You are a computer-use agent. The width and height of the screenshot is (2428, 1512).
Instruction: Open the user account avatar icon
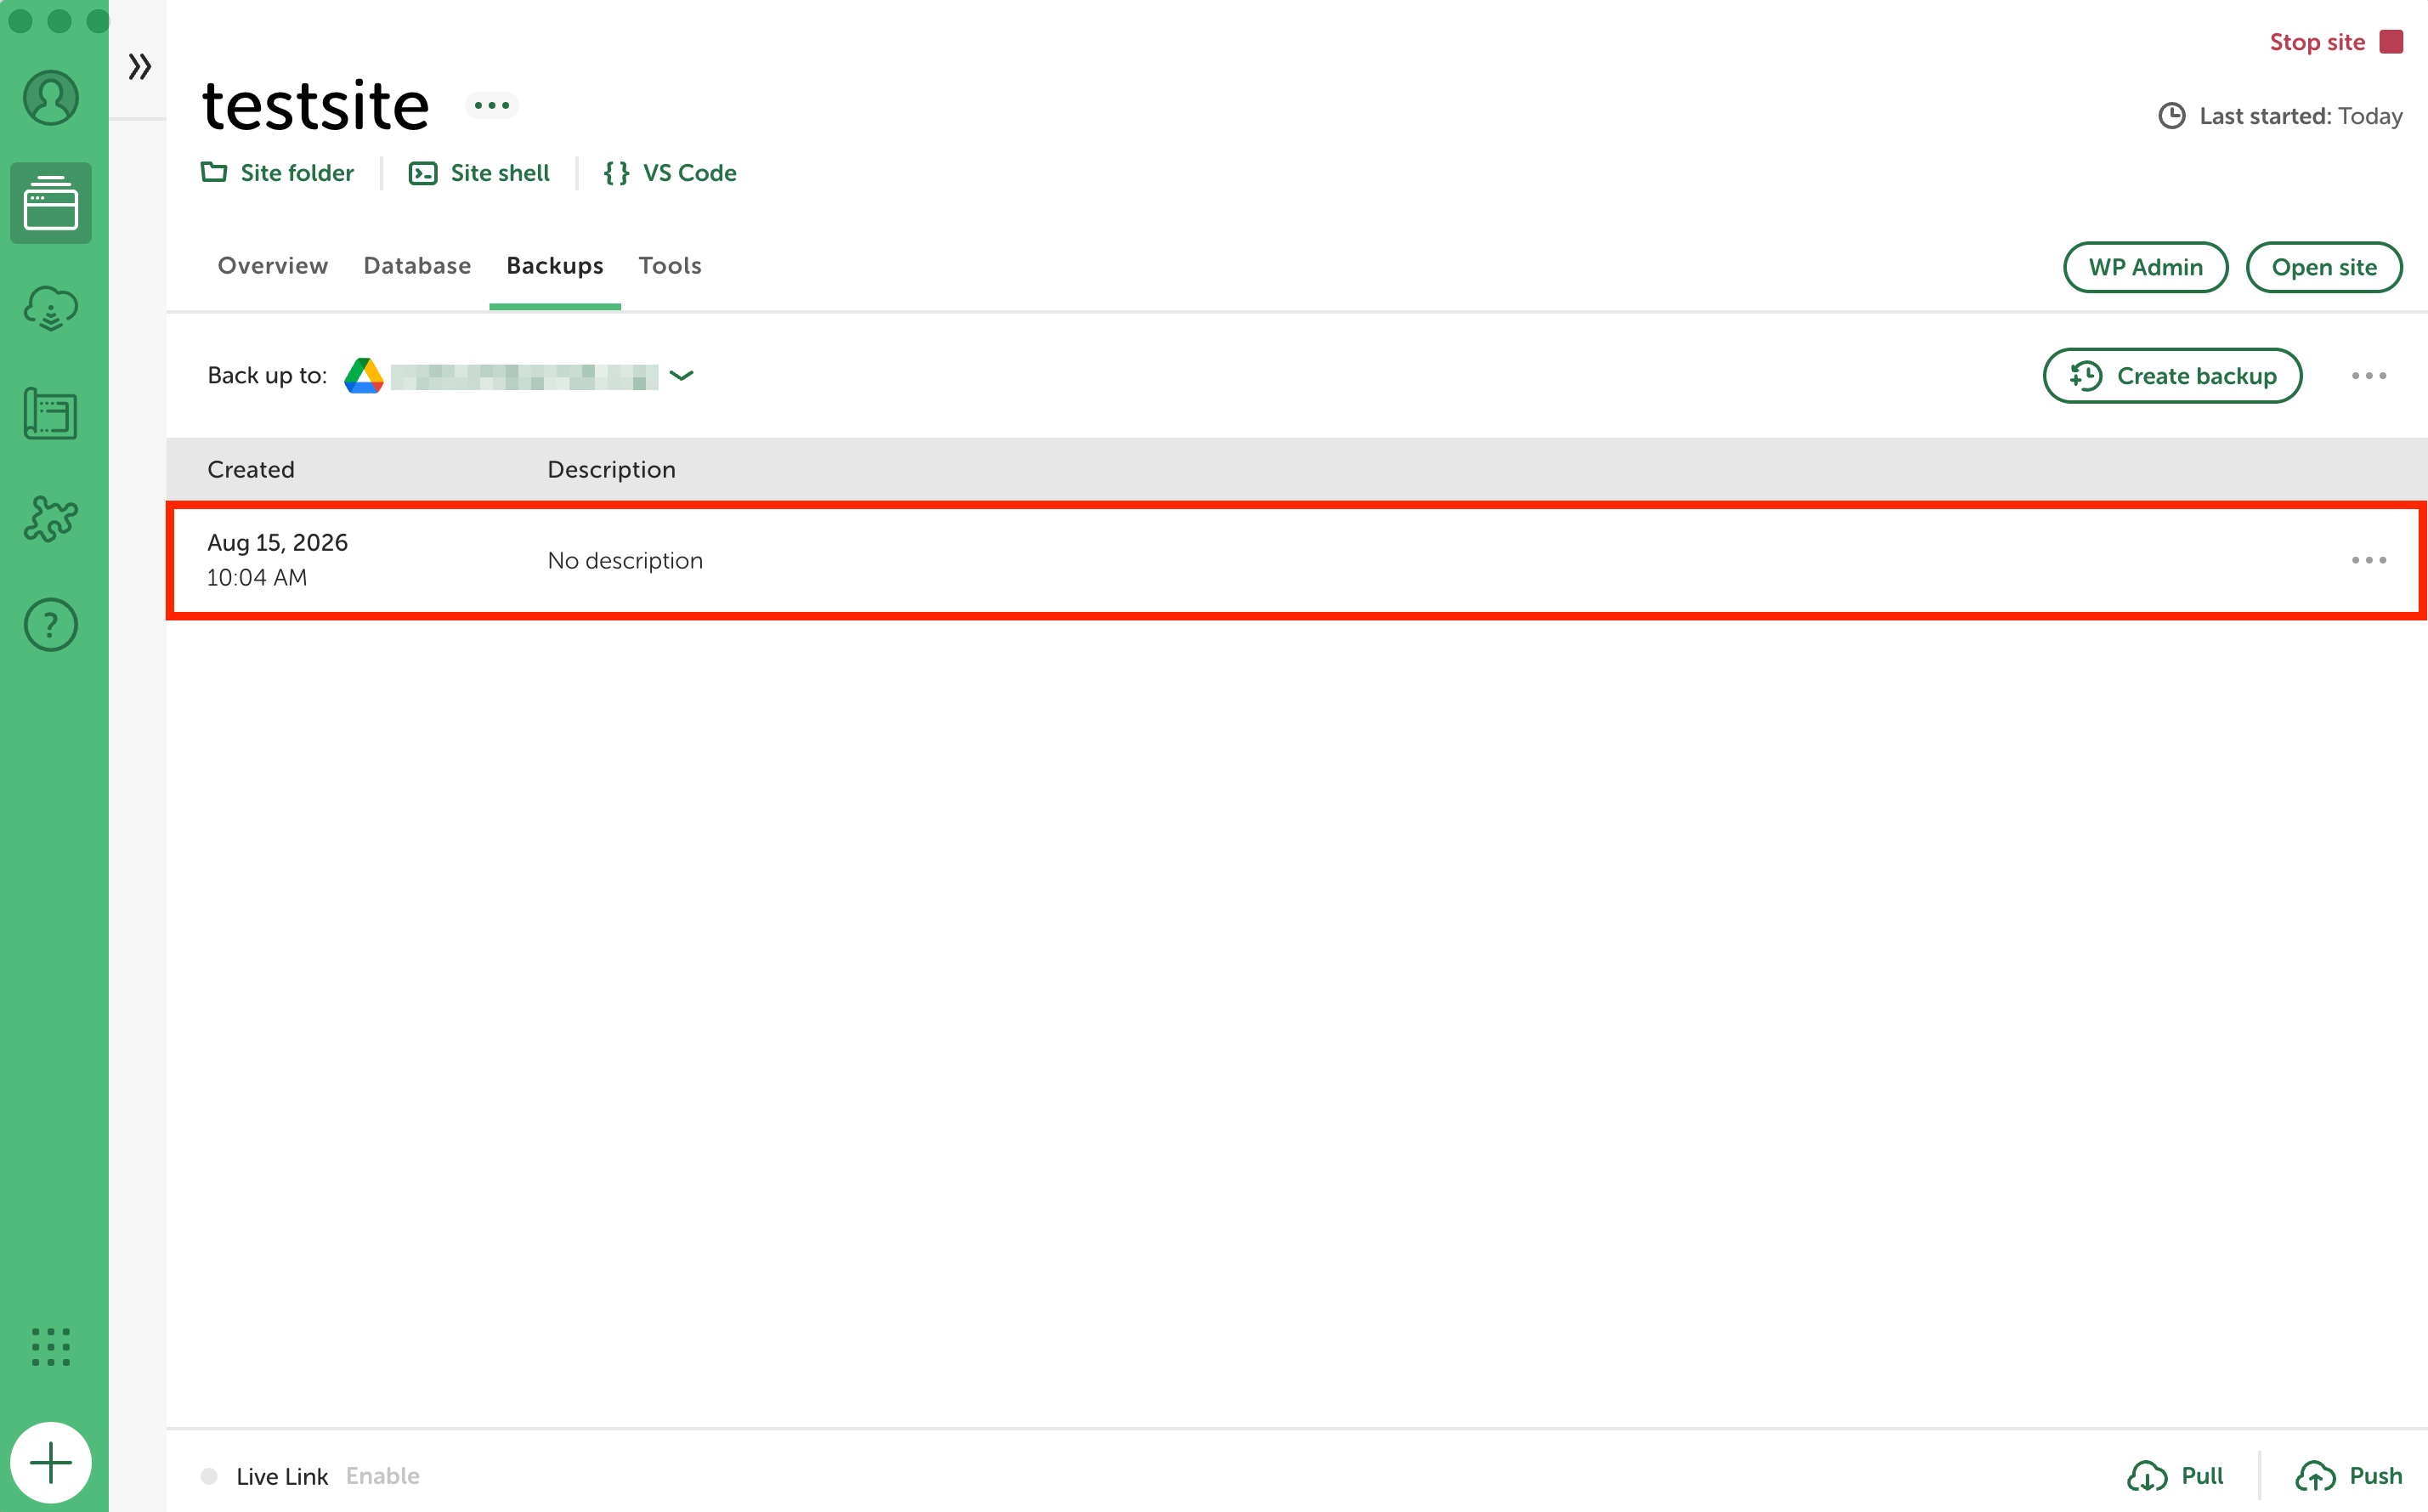point(51,98)
